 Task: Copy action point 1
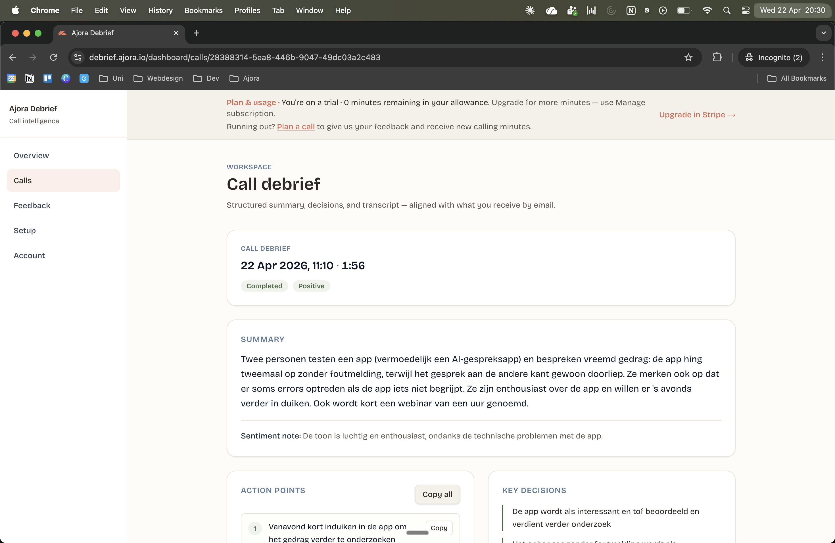439,528
